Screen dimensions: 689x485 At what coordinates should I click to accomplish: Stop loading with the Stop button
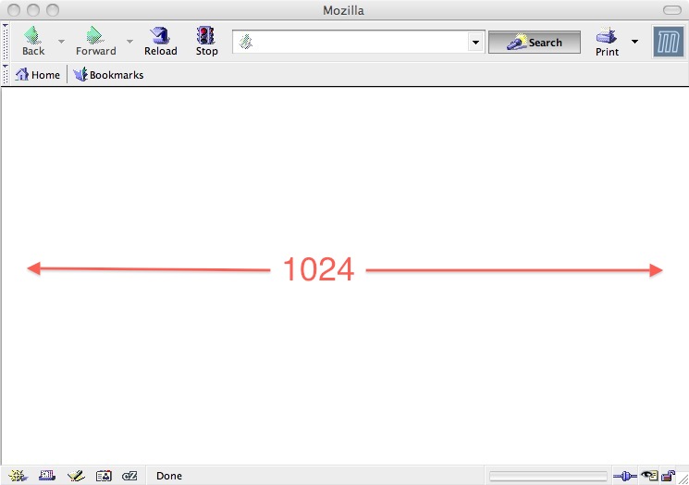[206, 42]
